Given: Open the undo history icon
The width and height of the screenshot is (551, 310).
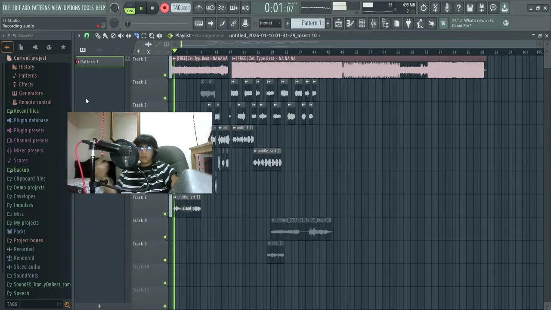Looking at the screenshot, I should point(424,8).
